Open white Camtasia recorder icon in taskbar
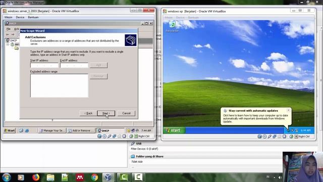 pos(138,177)
